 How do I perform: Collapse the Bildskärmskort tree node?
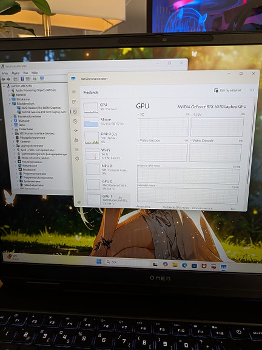10,103
